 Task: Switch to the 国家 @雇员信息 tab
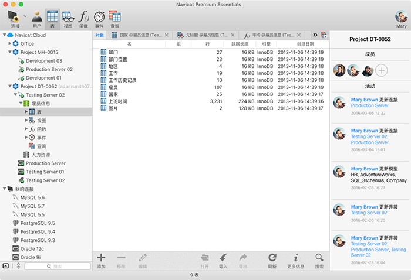(141, 35)
